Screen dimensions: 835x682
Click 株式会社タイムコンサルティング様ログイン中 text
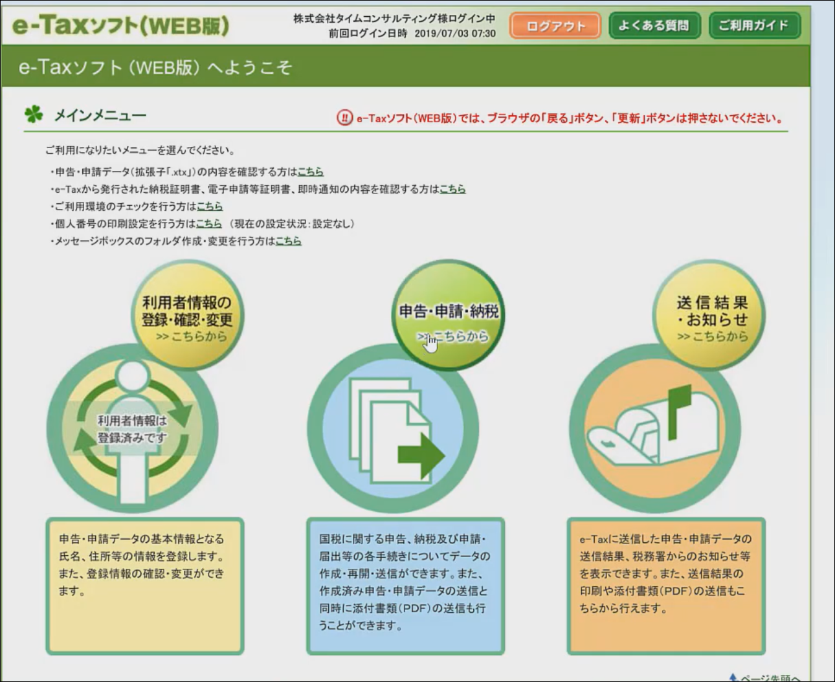(x=394, y=19)
